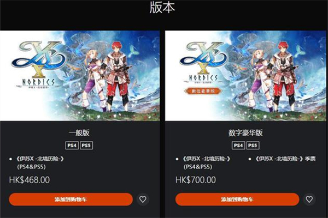
Task: Add the 数字豪华版 to wishlist with heart icon
Action: click(309, 199)
